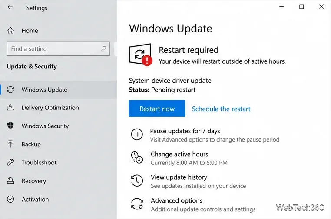Select the search magnifier icon
331x219 pixels.
pos(103,48)
